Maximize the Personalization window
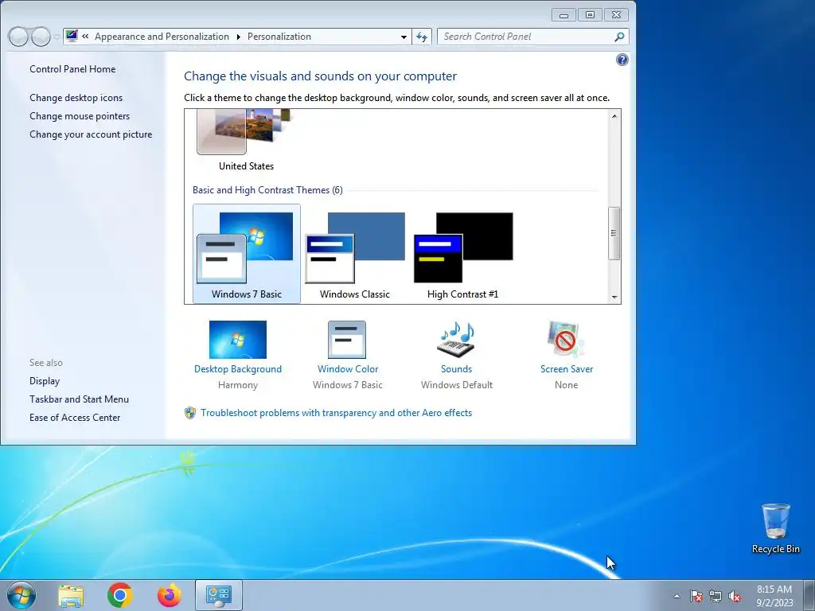 point(590,15)
